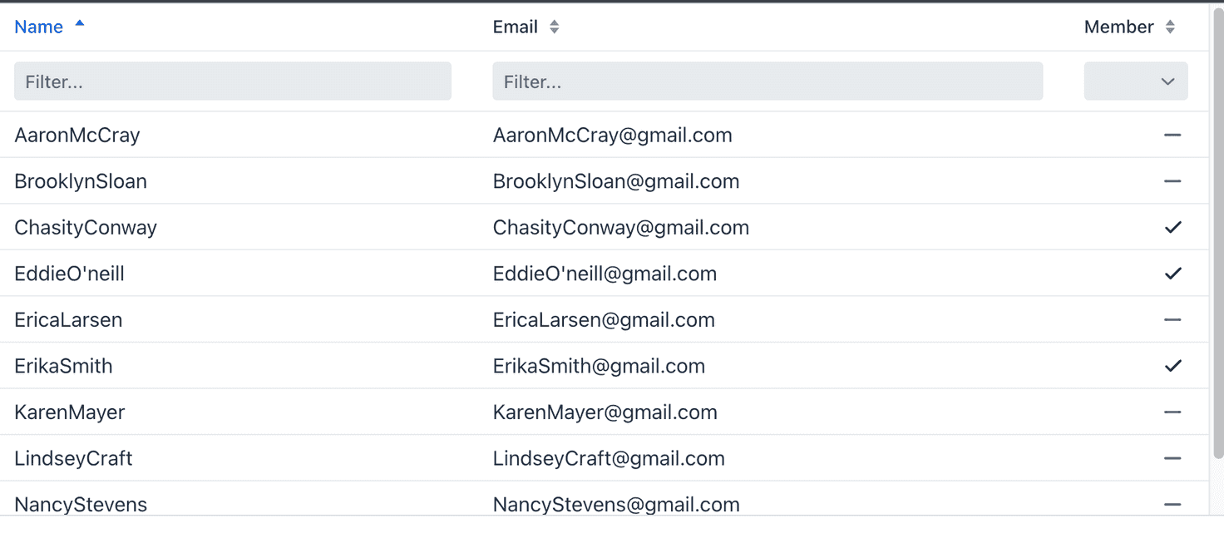Viewport: 1224px width, 538px height.
Task: Click the dash icon in BrooklynSloan's row
Action: (x=1173, y=181)
